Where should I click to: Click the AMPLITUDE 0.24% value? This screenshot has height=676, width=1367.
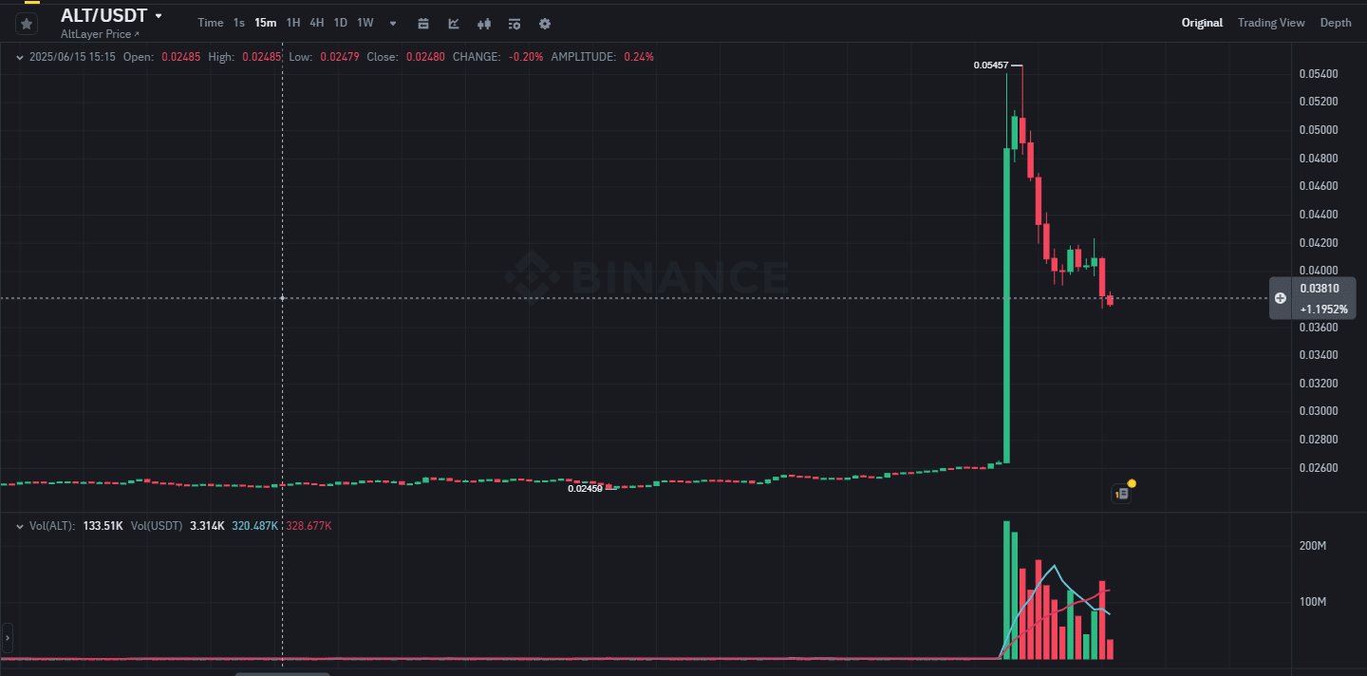(639, 57)
